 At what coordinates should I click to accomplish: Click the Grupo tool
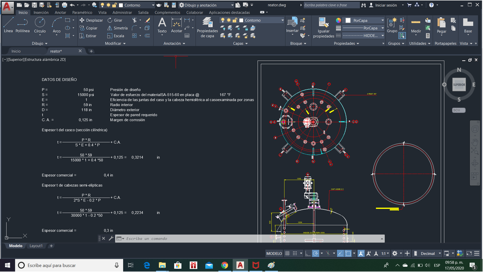392,25
